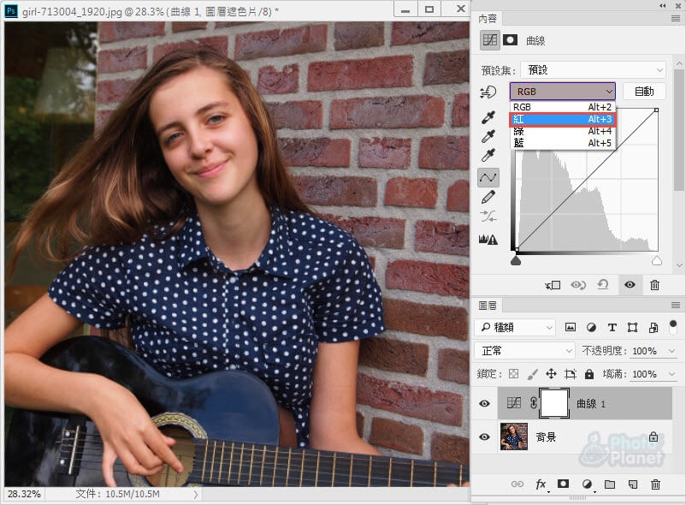Viewport: 686px width, 505px height.
Task: Open the fx layer style menu
Action: coord(541,484)
